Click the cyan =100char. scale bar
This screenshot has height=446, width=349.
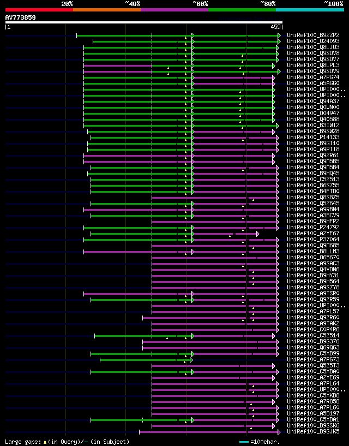[x=244, y=442]
